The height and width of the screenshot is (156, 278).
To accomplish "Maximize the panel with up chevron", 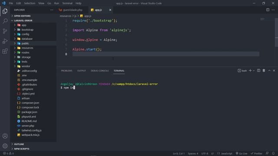I will (x=269, y=71).
